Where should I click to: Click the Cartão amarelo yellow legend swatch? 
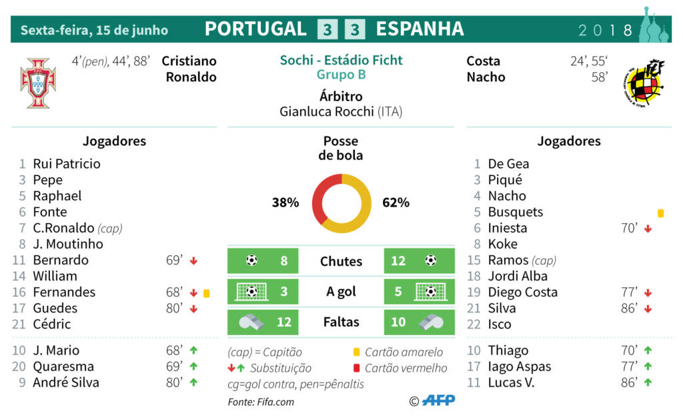(357, 352)
